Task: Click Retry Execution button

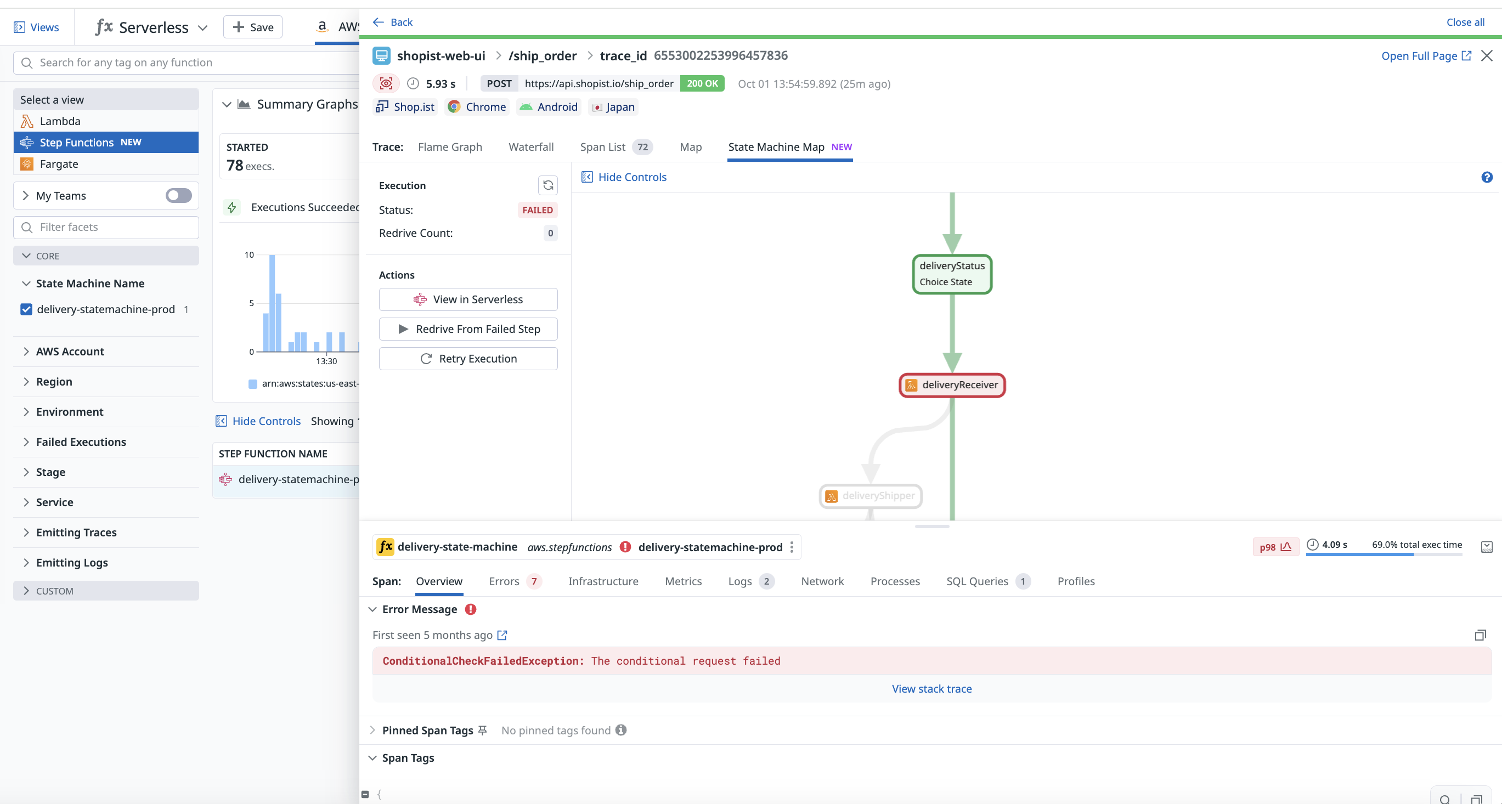Action: [x=467, y=359]
